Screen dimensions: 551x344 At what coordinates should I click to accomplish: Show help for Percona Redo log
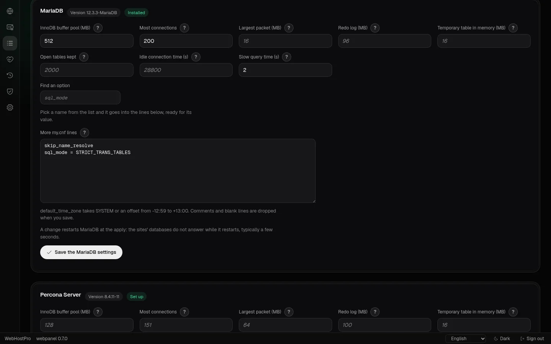tap(375, 312)
